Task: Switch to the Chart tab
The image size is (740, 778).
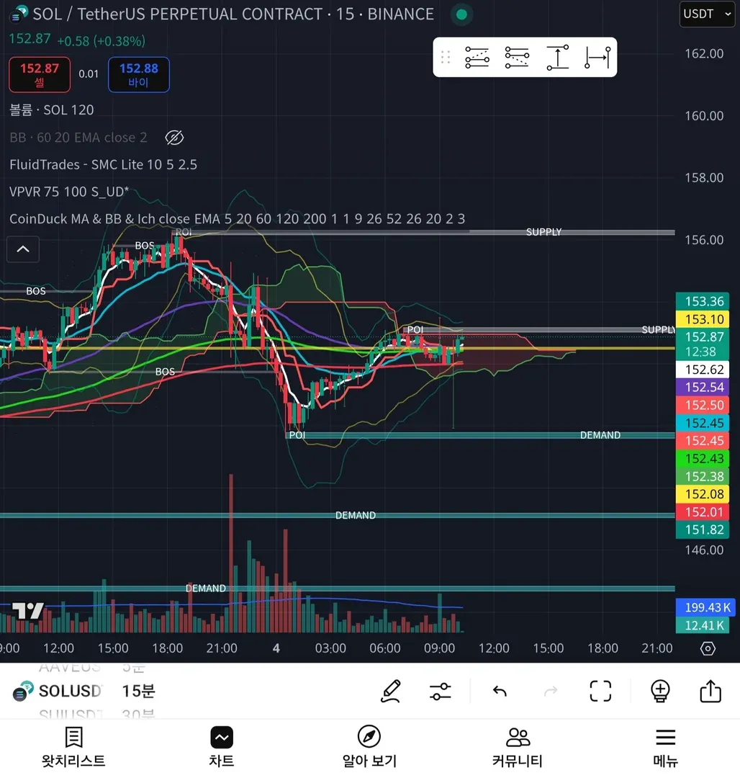Action: point(222,747)
